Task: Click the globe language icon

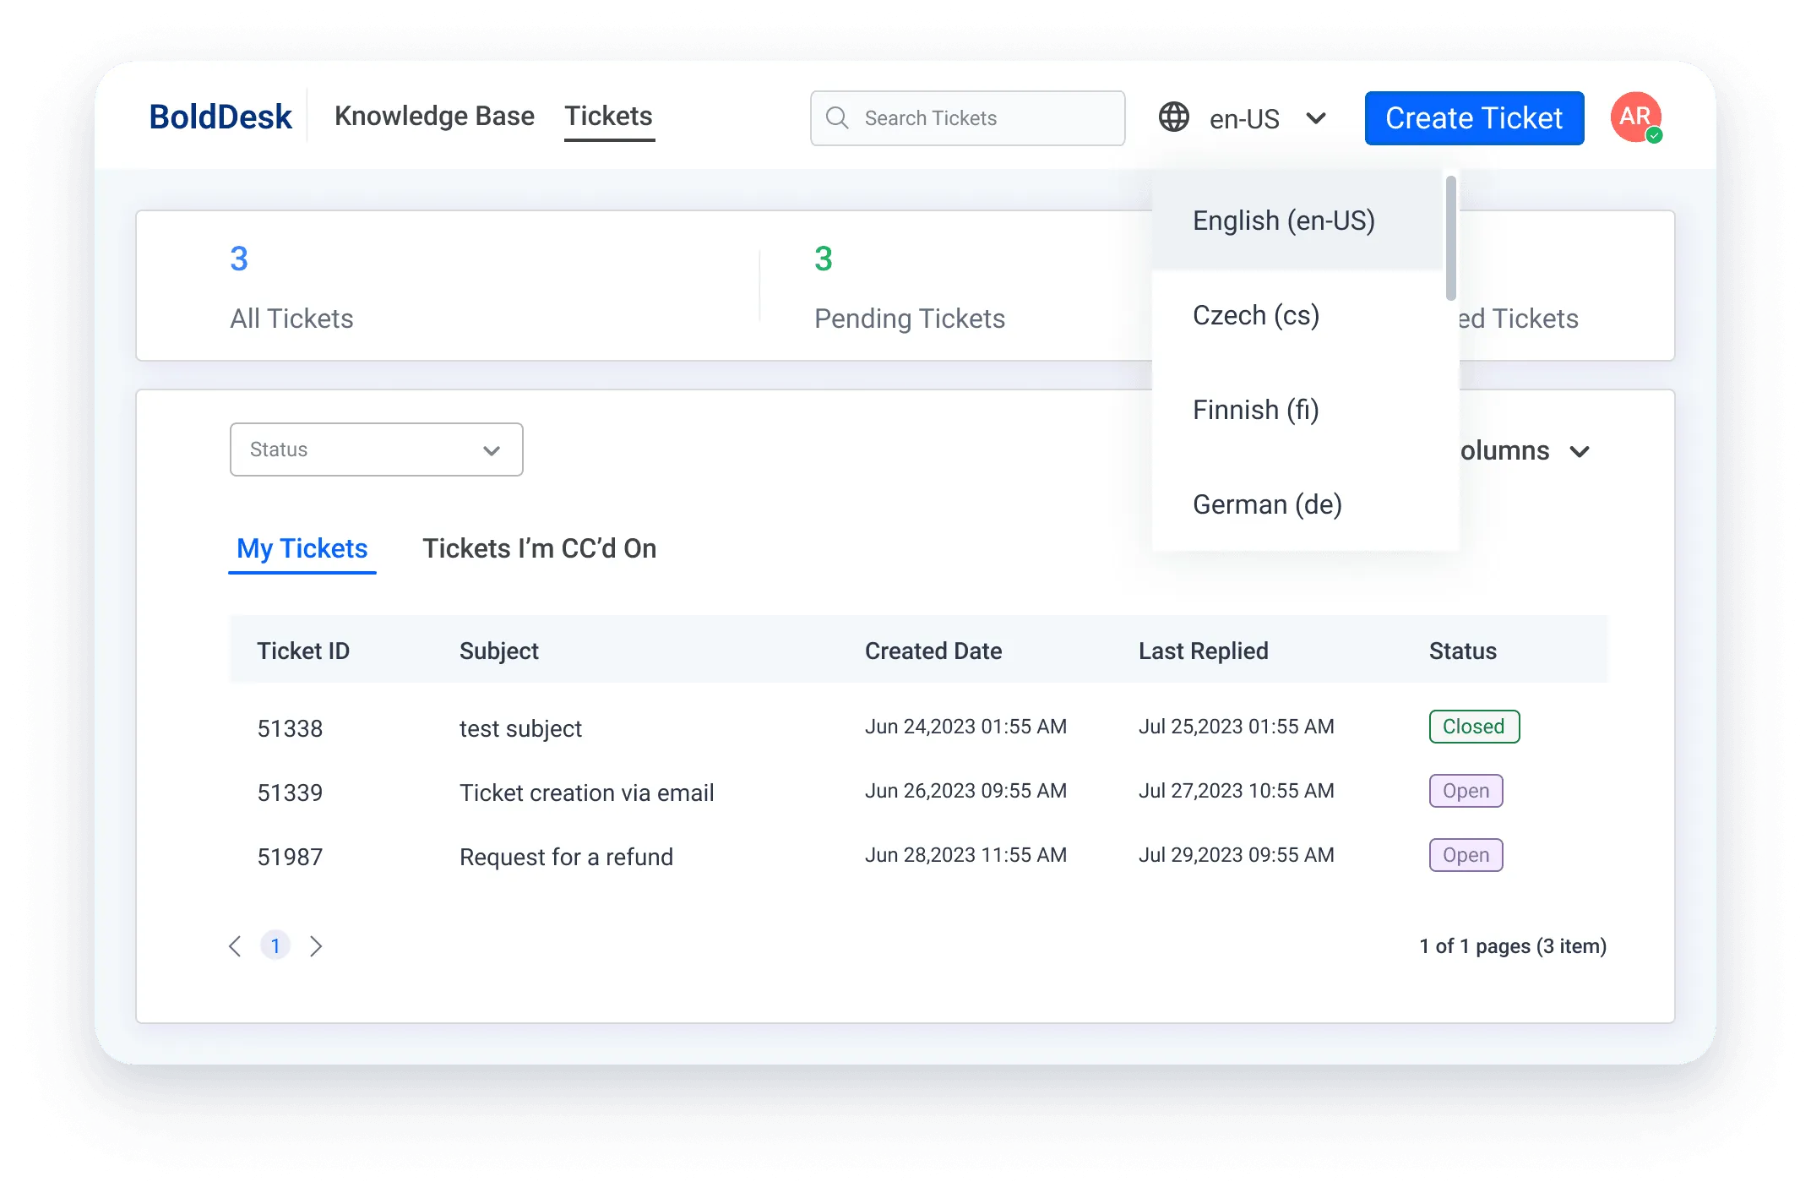Action: point(1173,118)
